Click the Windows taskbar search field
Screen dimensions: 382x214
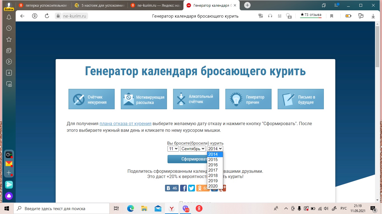click(x=62, y=208)
